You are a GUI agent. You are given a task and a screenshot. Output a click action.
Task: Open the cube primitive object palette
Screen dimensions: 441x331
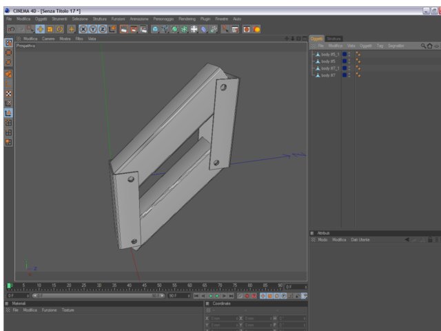(155, 29)
